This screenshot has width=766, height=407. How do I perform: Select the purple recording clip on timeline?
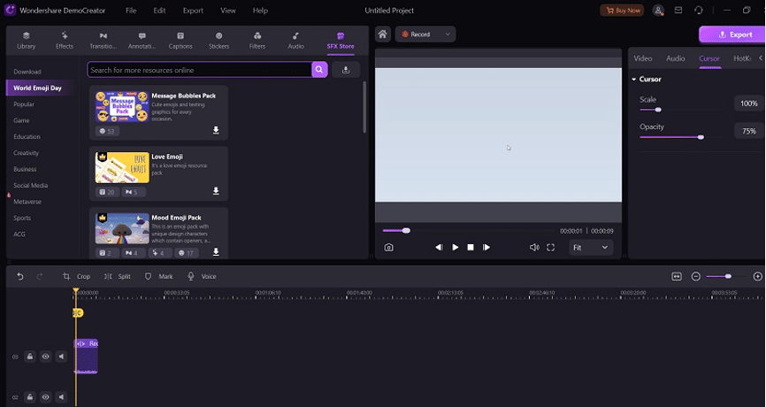click(x=86, y=357)
